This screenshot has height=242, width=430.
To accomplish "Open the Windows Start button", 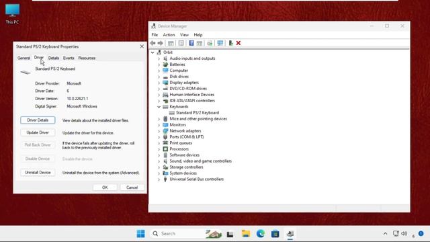I will (x=140, y=233).
